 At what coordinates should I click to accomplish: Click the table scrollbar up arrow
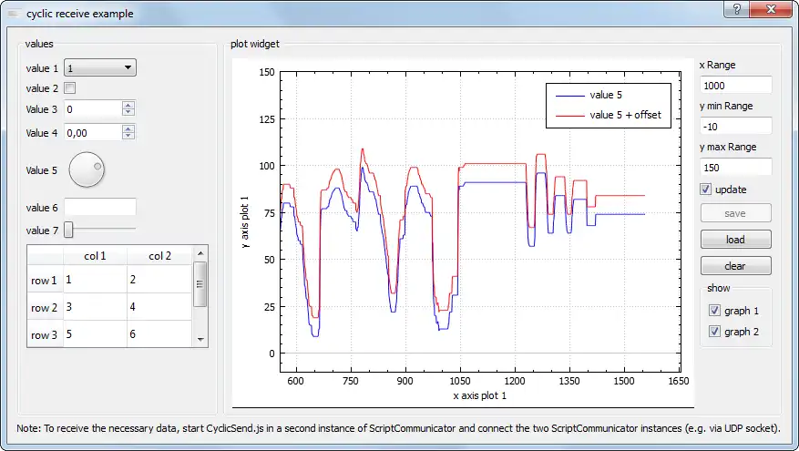(x=200, y=253)
